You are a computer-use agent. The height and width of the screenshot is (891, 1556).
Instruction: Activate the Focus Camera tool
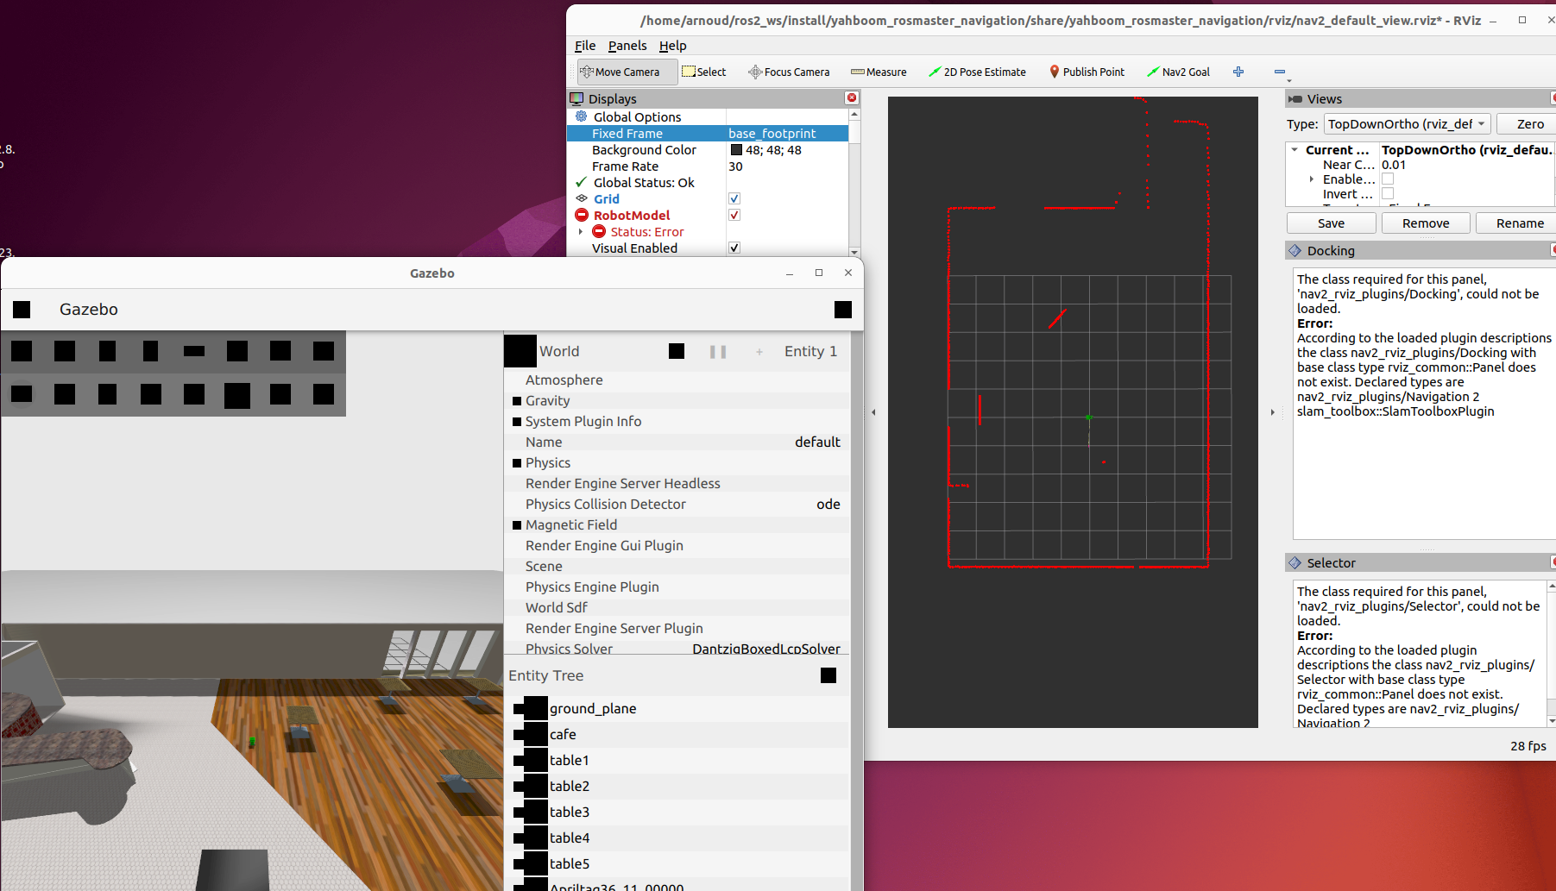(789, 72)
